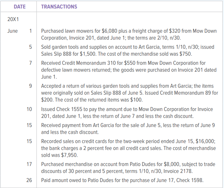Viewport: 224px width, 188px height.
Task: Click the 20X1 year label
Action: (x=13, y=19)
